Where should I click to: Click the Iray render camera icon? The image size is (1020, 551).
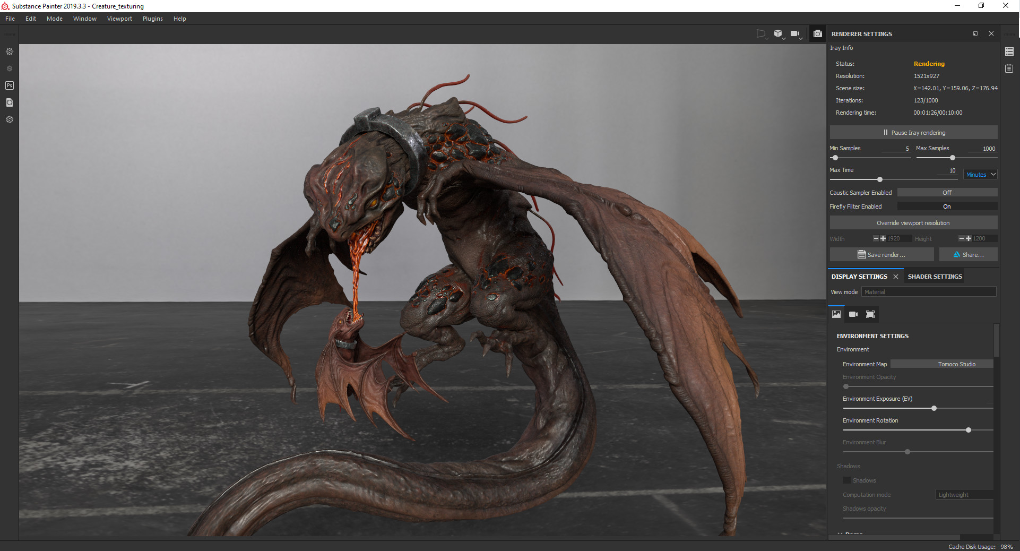pyautogui.click(x=818, y=34)
